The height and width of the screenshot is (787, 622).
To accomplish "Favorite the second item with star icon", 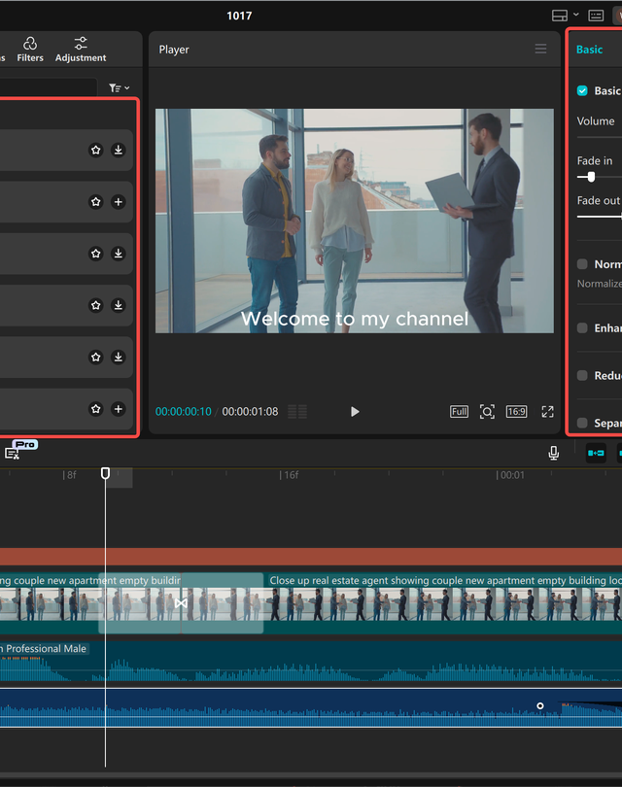I will click(x=95, y=202).
